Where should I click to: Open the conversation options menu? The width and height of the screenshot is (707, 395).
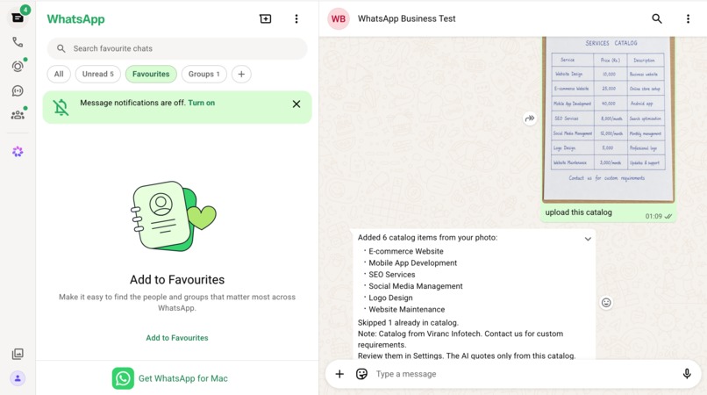(688, 18)
